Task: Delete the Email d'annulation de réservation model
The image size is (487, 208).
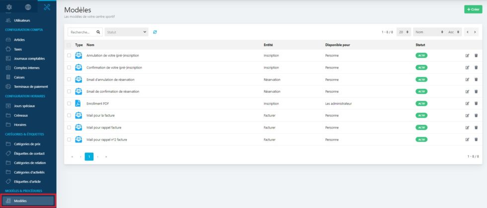Action: tap(476, 79)
